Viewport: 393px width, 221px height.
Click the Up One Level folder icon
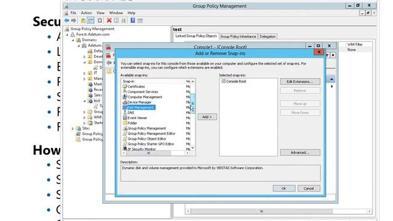tap(83, 20)
